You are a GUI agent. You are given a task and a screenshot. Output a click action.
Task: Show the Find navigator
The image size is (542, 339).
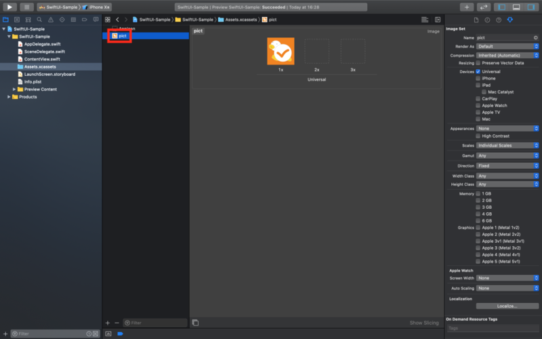click(39, 20)
